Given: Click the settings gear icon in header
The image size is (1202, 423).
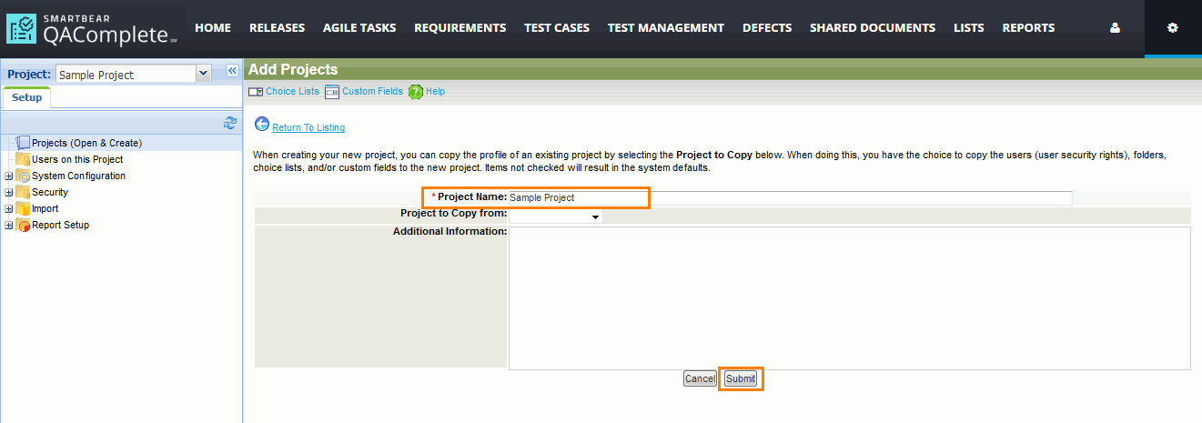Looking at the screenshot, I should (x=1172, y=28).
